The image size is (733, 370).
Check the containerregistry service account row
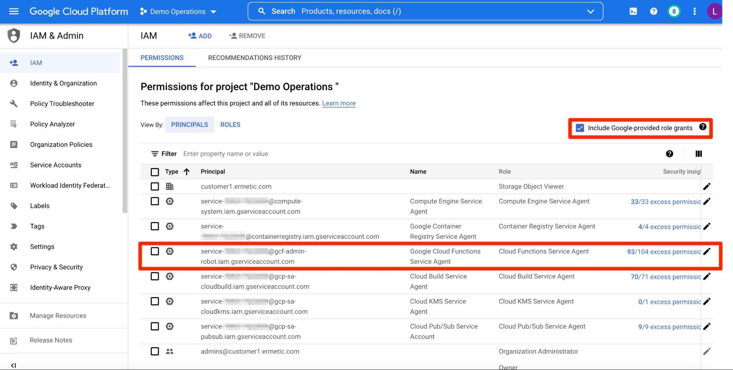155,226
